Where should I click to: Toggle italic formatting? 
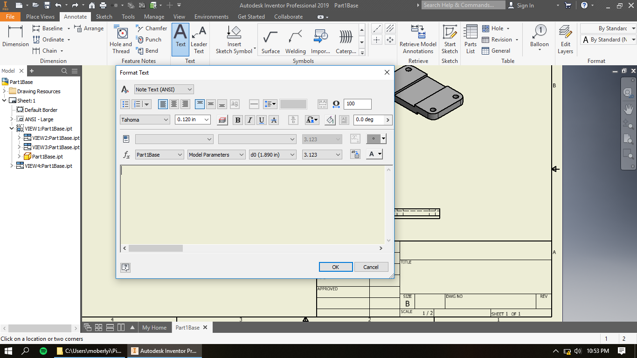[x=250, y=120]
